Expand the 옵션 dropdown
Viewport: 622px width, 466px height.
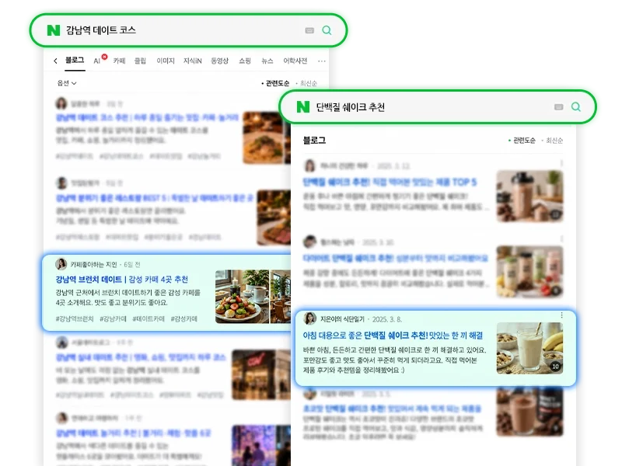(x=67, y=83)
